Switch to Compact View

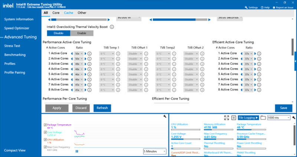click(15, 150)
